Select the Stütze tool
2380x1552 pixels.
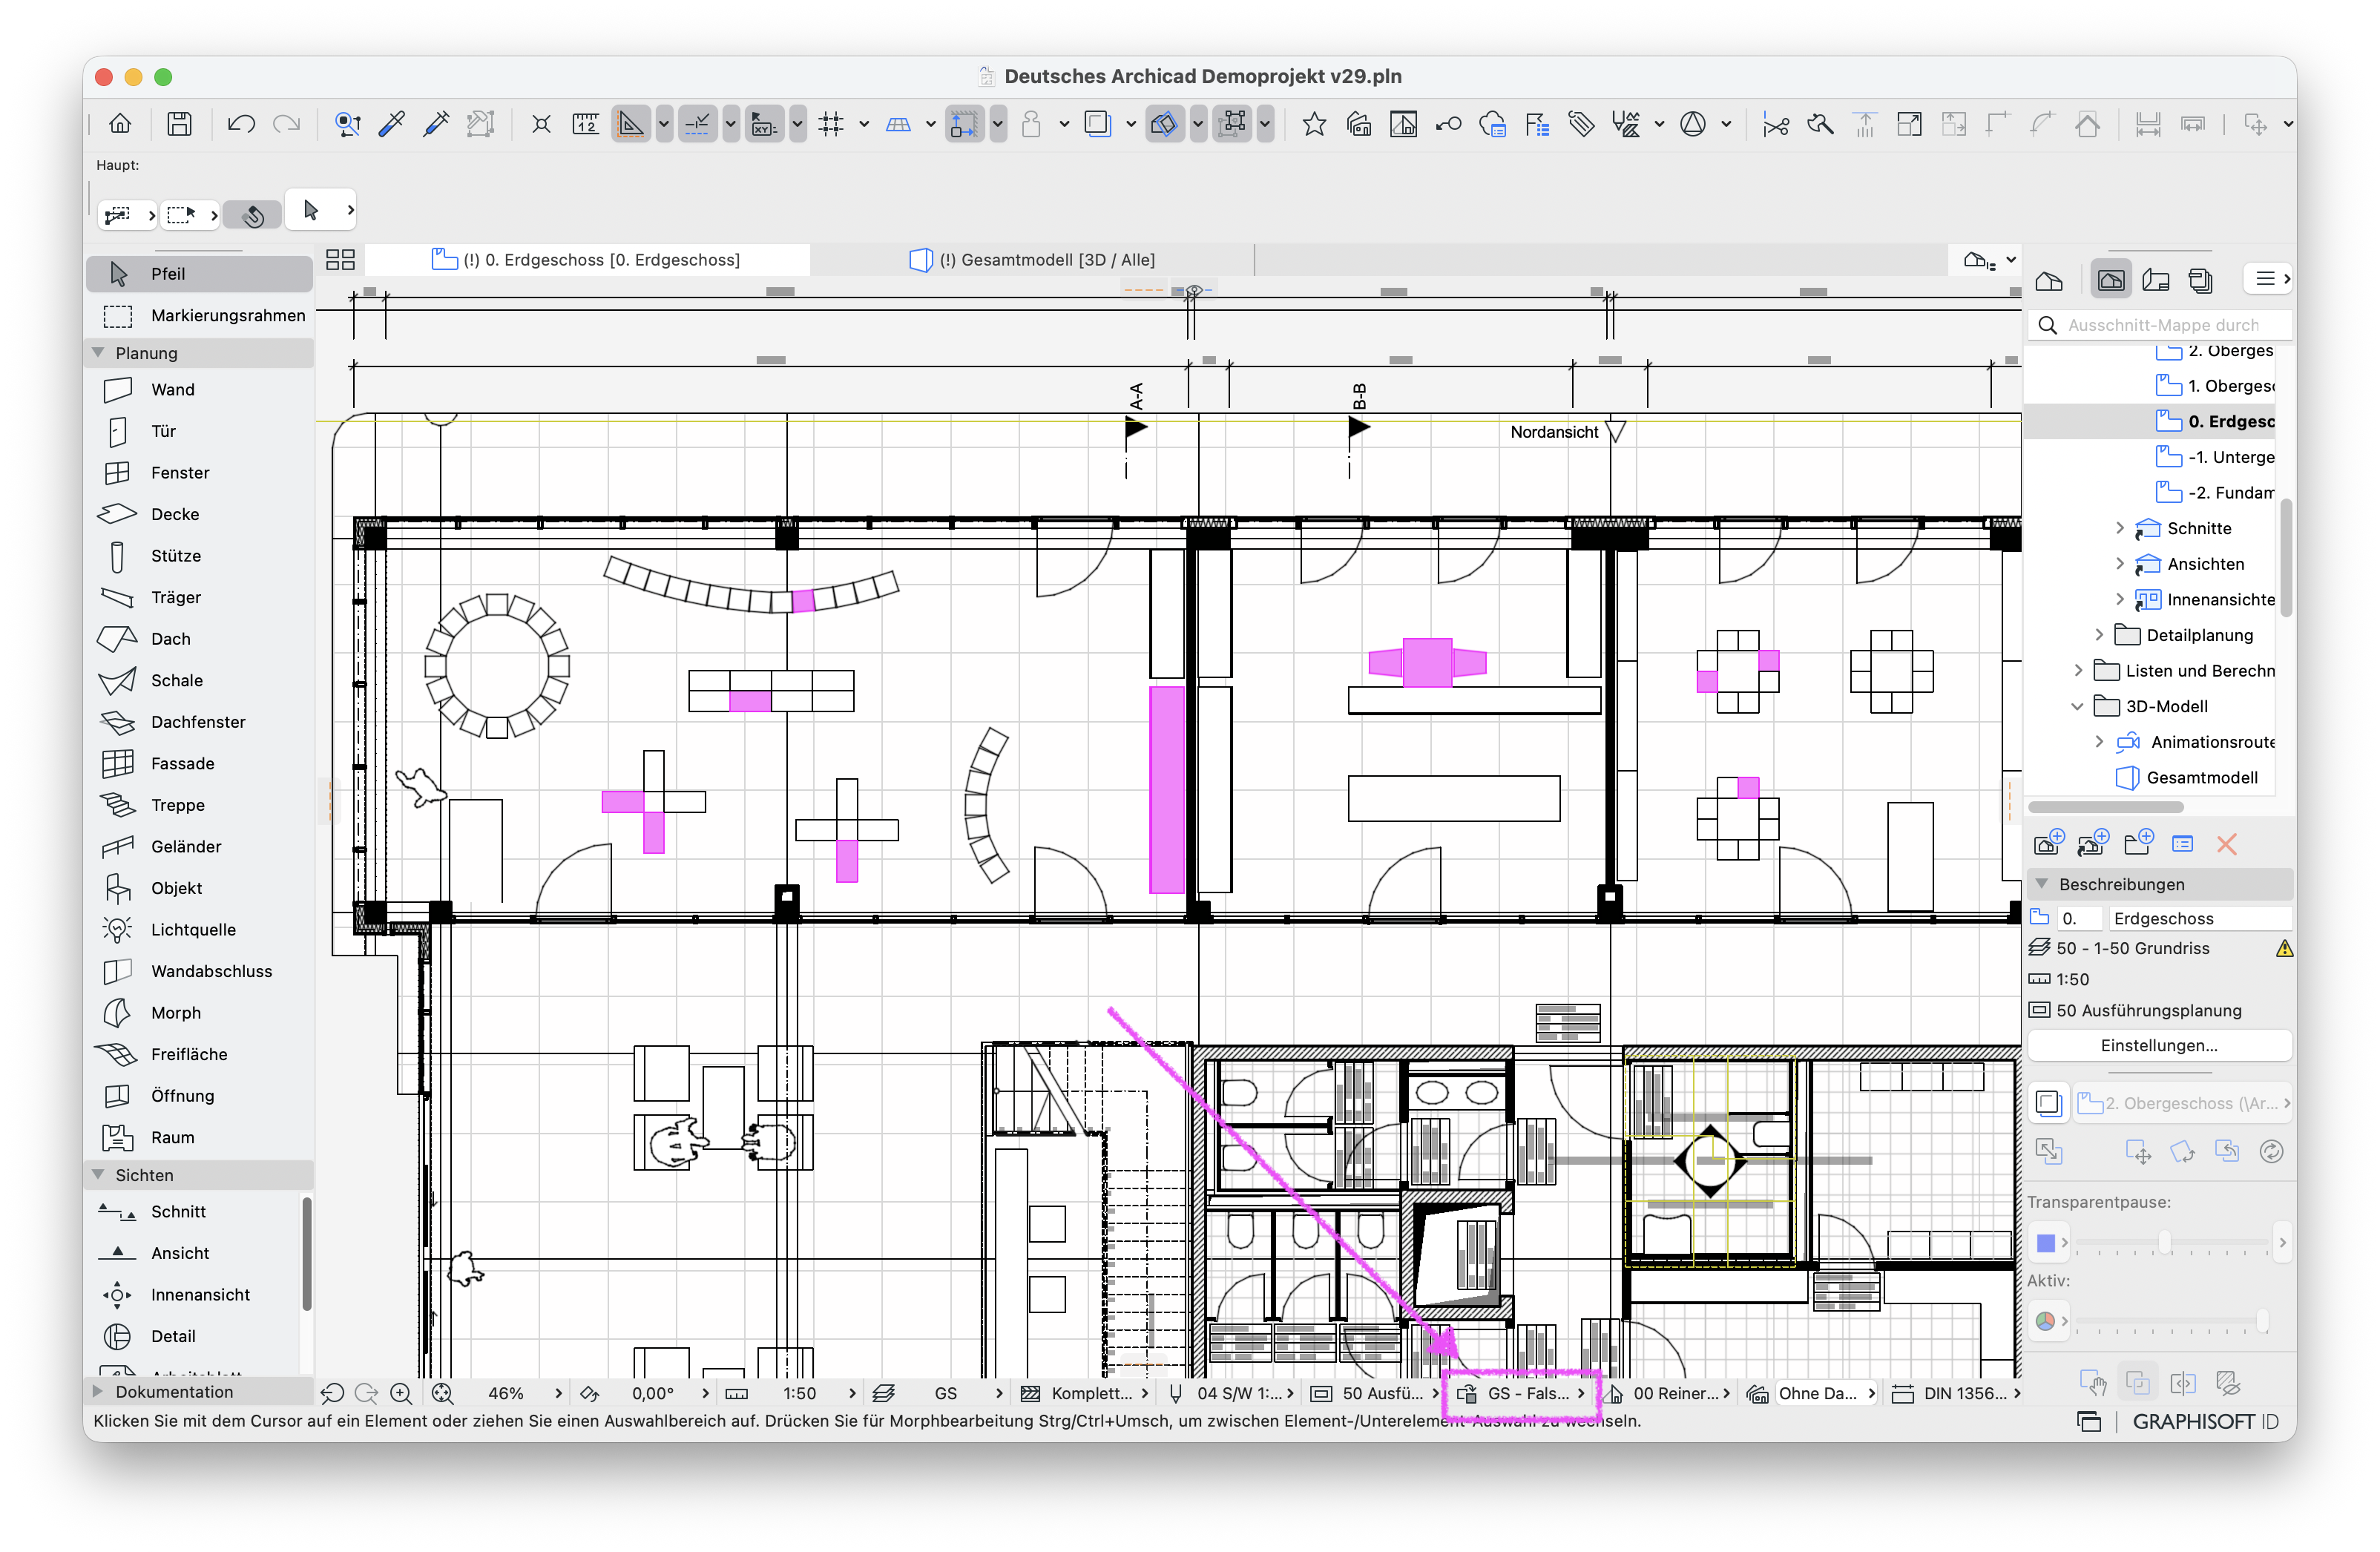coord(200,556)
